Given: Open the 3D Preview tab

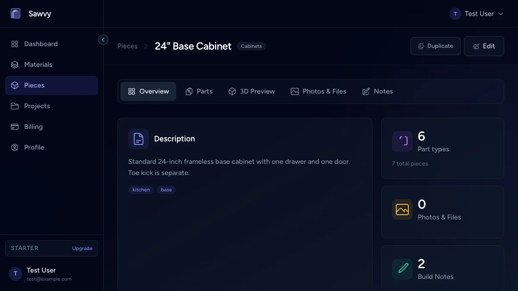Looking at the screenshot, I should pos(252,91).
